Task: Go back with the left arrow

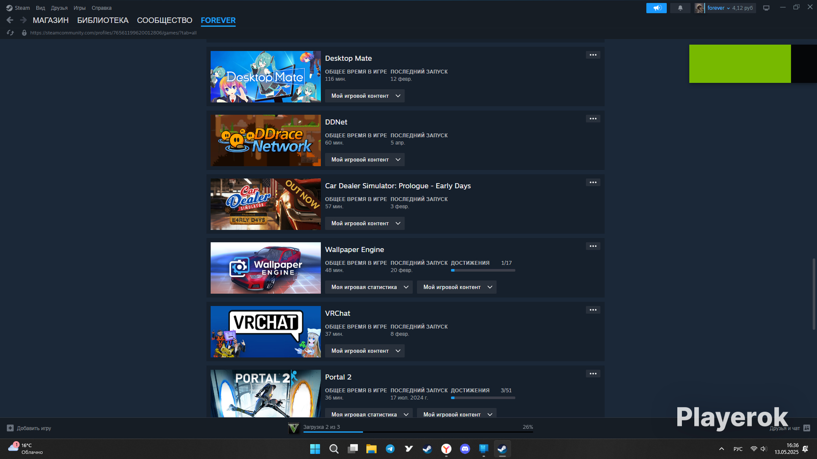Action: coord(10,20)
